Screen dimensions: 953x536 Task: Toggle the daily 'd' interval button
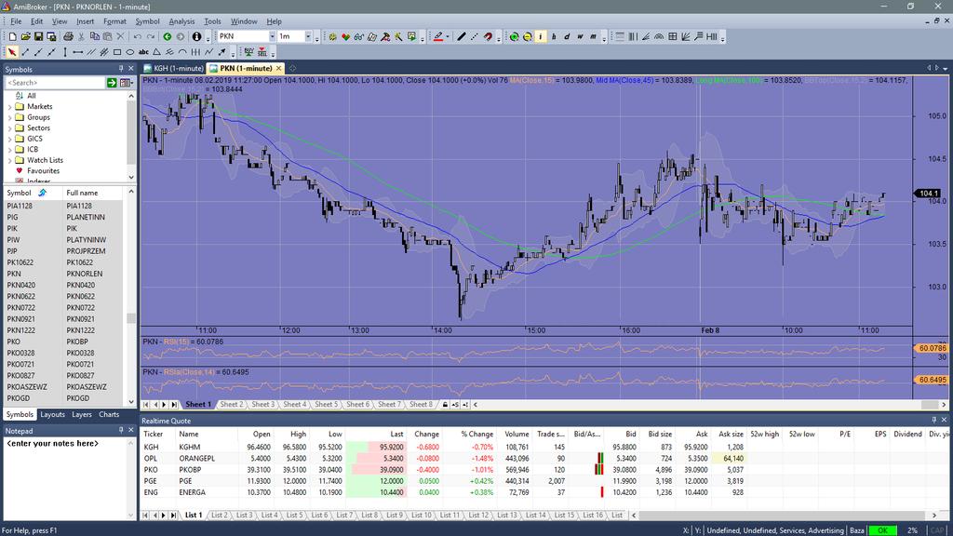pyautogui.click(x=567, y=36)
